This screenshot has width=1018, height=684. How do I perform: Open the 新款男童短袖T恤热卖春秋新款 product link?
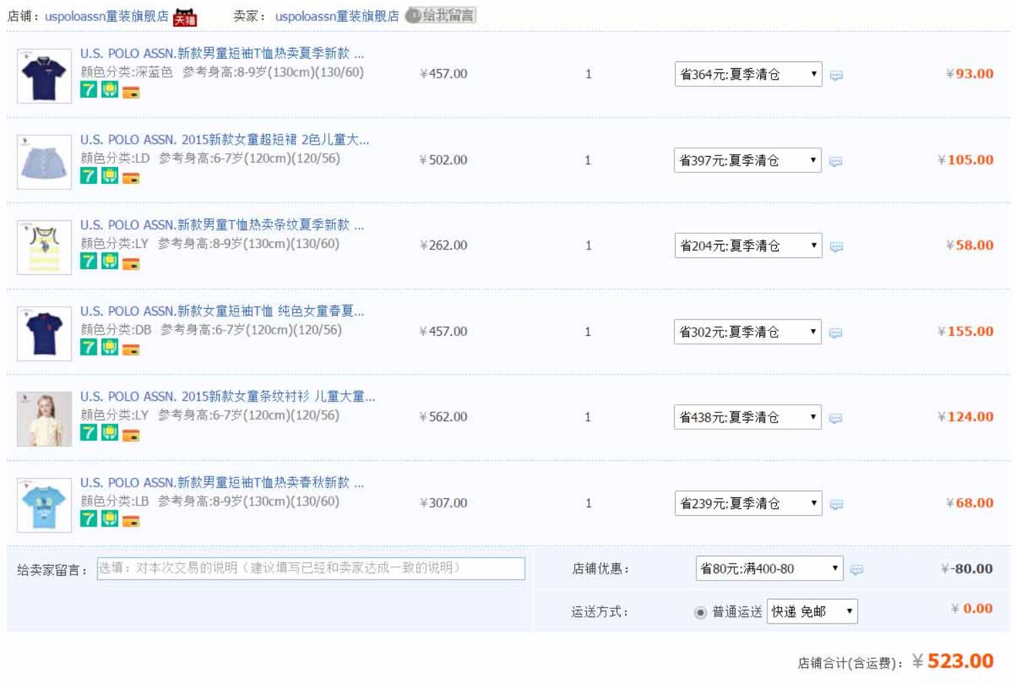click(222, 483)
